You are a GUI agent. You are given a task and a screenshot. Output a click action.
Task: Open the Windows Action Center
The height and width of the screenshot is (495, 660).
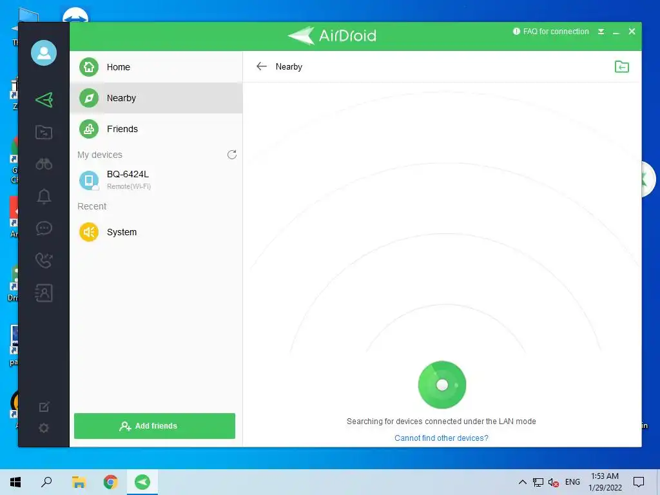click(x=639, y=482)
